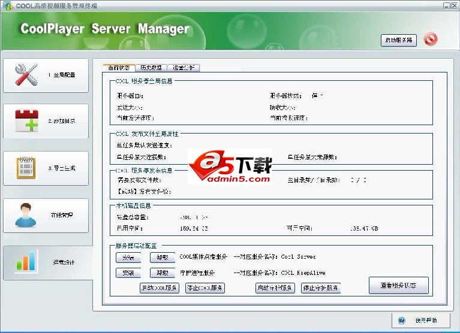Click the 服务器ID label
Image resolution: width=460 pixels, height=333 pixels.
[130, 96]
